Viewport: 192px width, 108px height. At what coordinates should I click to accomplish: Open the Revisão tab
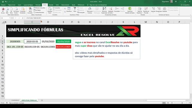point(51,5)
